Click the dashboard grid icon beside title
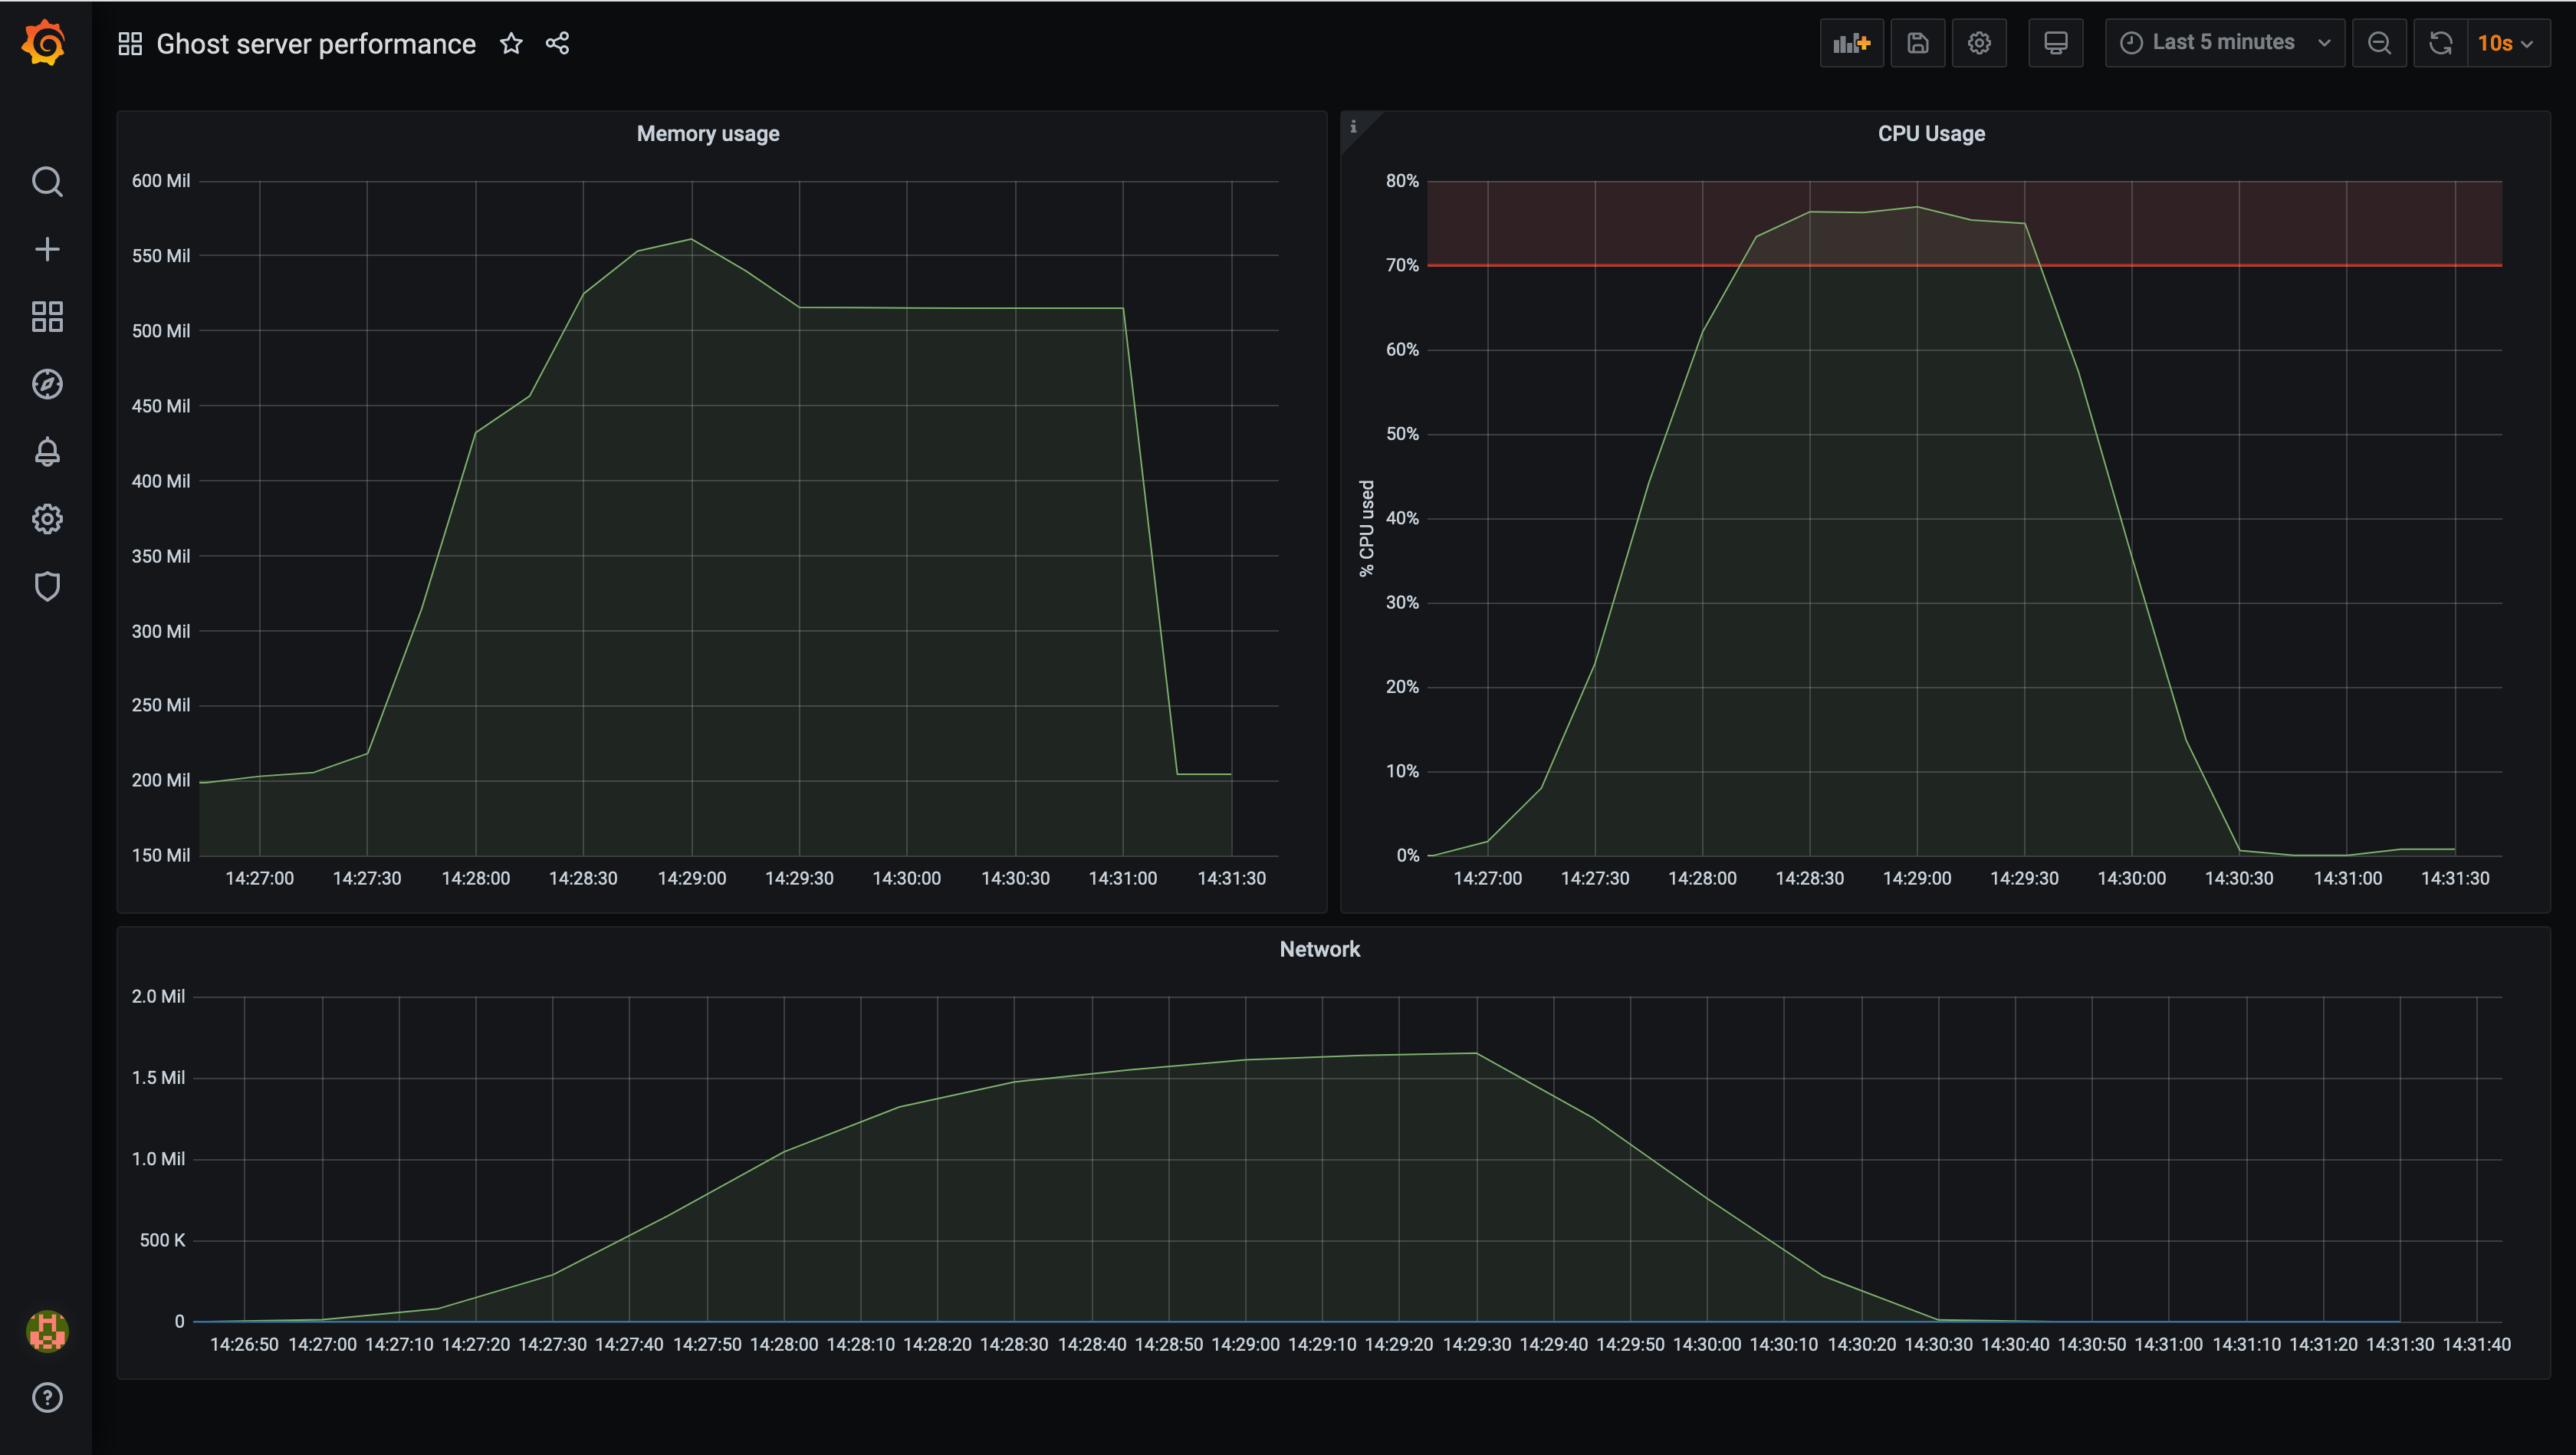The width and height of the screenshot is (2576, 1455). tap(130, 44)
